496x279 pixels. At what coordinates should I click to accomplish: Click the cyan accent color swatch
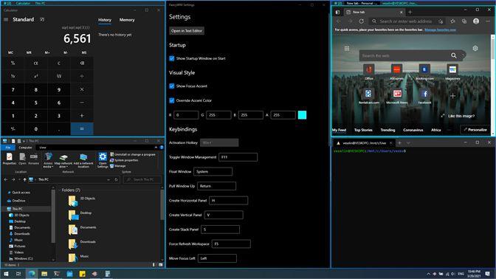pos(302,115)
